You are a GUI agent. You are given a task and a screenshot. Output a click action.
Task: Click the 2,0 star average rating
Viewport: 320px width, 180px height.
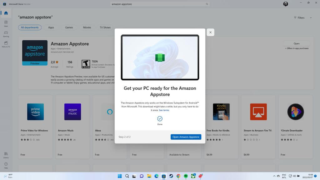coord(54,62)
